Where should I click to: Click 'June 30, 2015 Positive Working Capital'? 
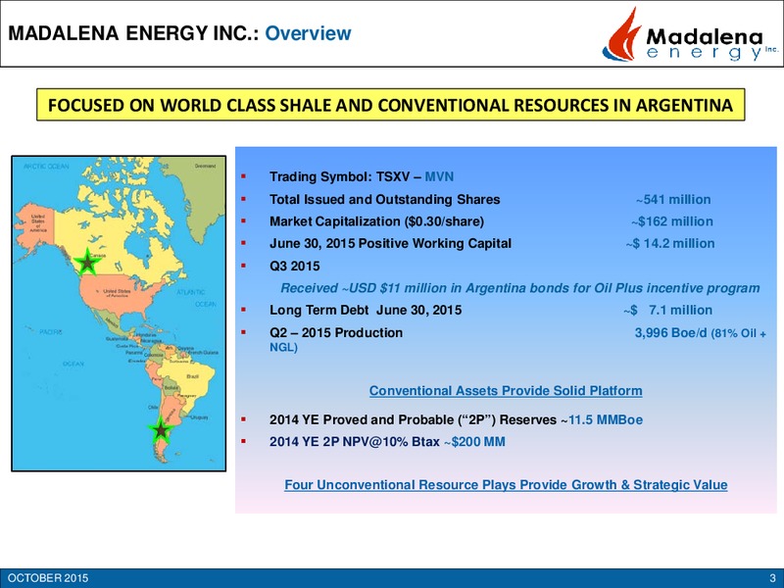click(390, 243)
